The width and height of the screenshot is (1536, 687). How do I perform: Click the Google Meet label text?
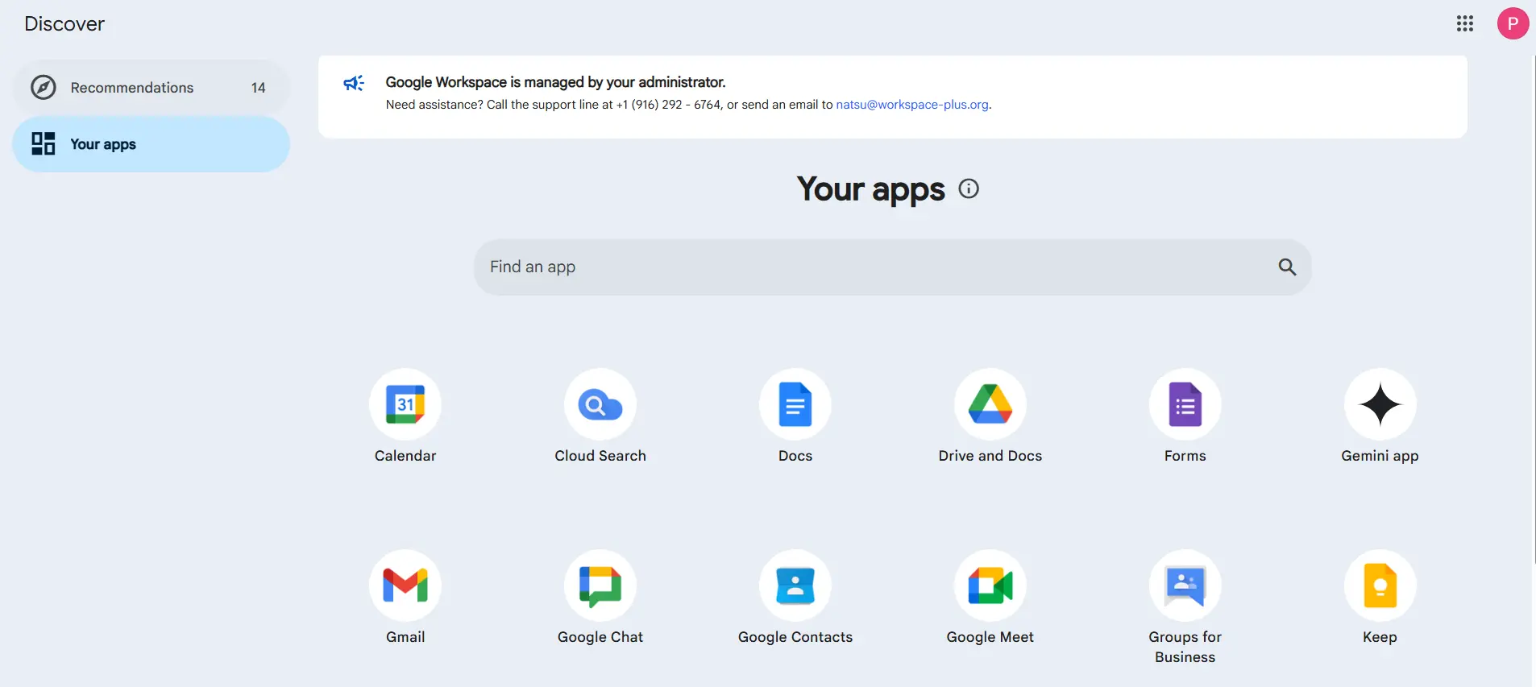click(990, 637)
